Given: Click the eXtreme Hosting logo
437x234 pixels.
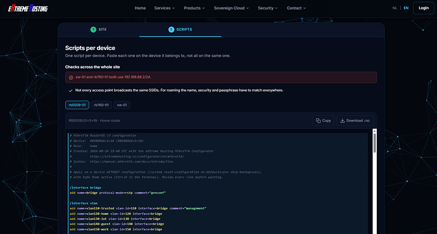Looking at the screenshot, I should click(x=28, y=8).
